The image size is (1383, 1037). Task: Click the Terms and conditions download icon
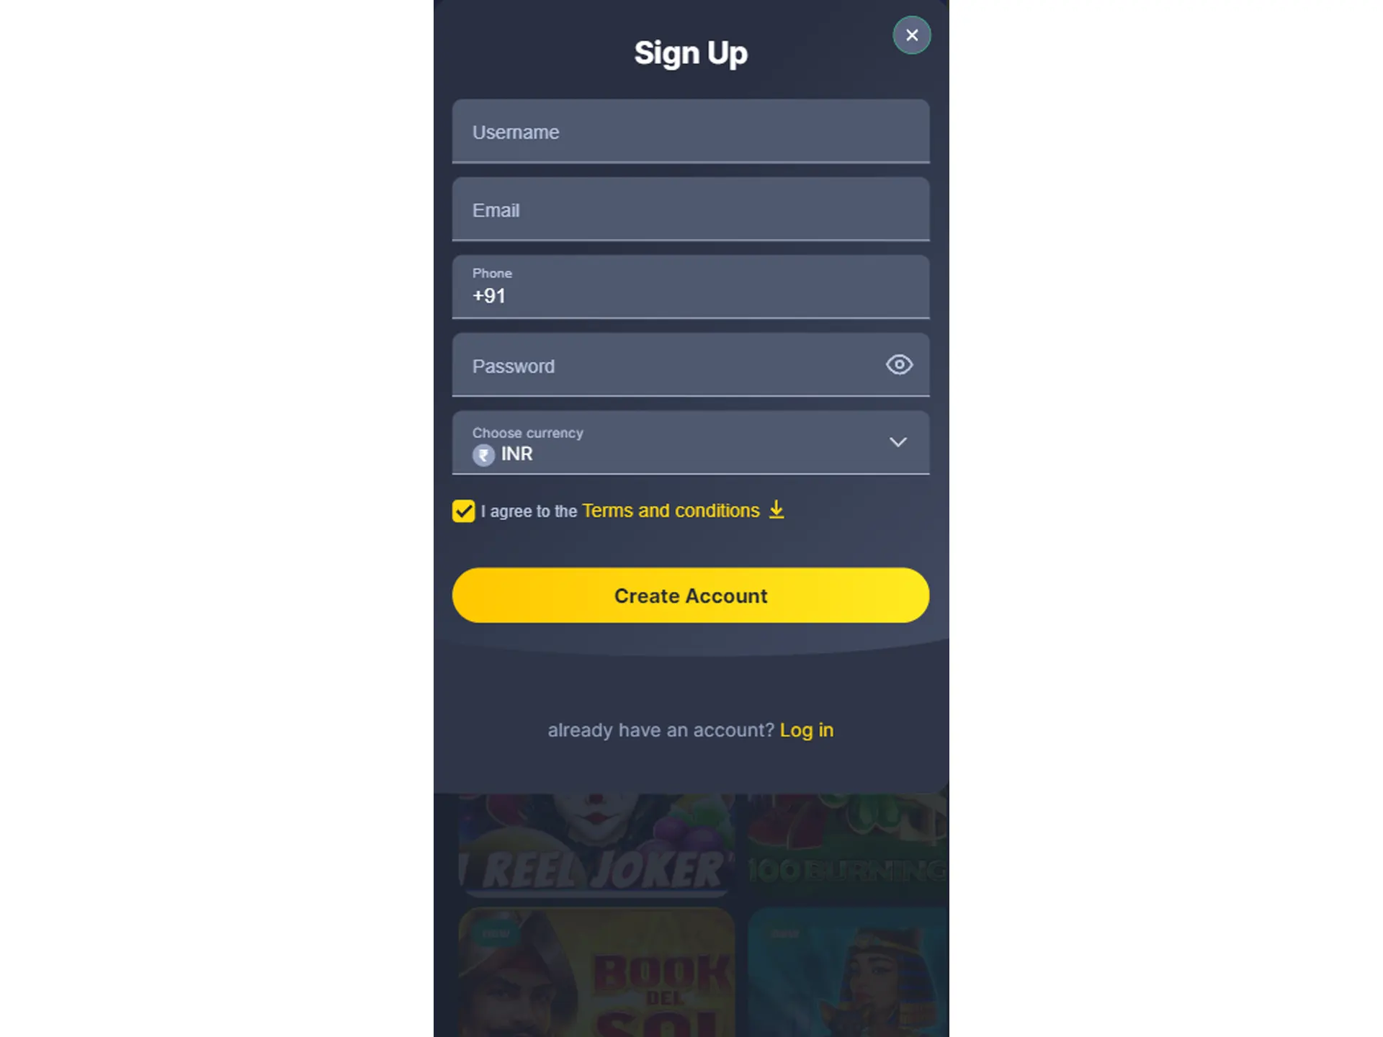776,510
